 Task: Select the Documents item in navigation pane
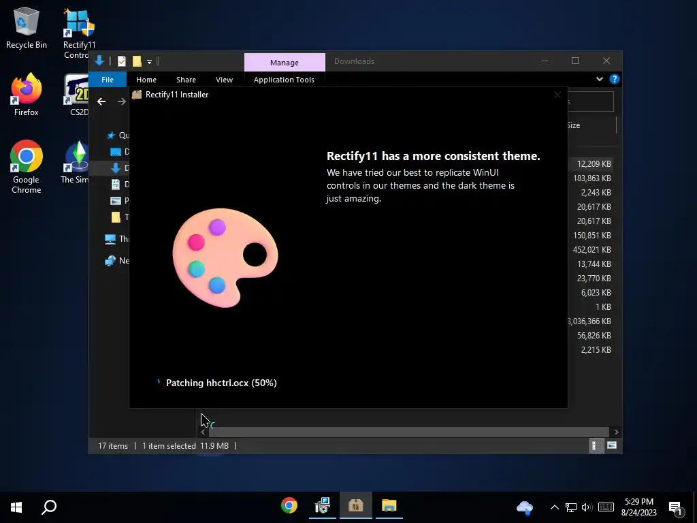[119, 184]
